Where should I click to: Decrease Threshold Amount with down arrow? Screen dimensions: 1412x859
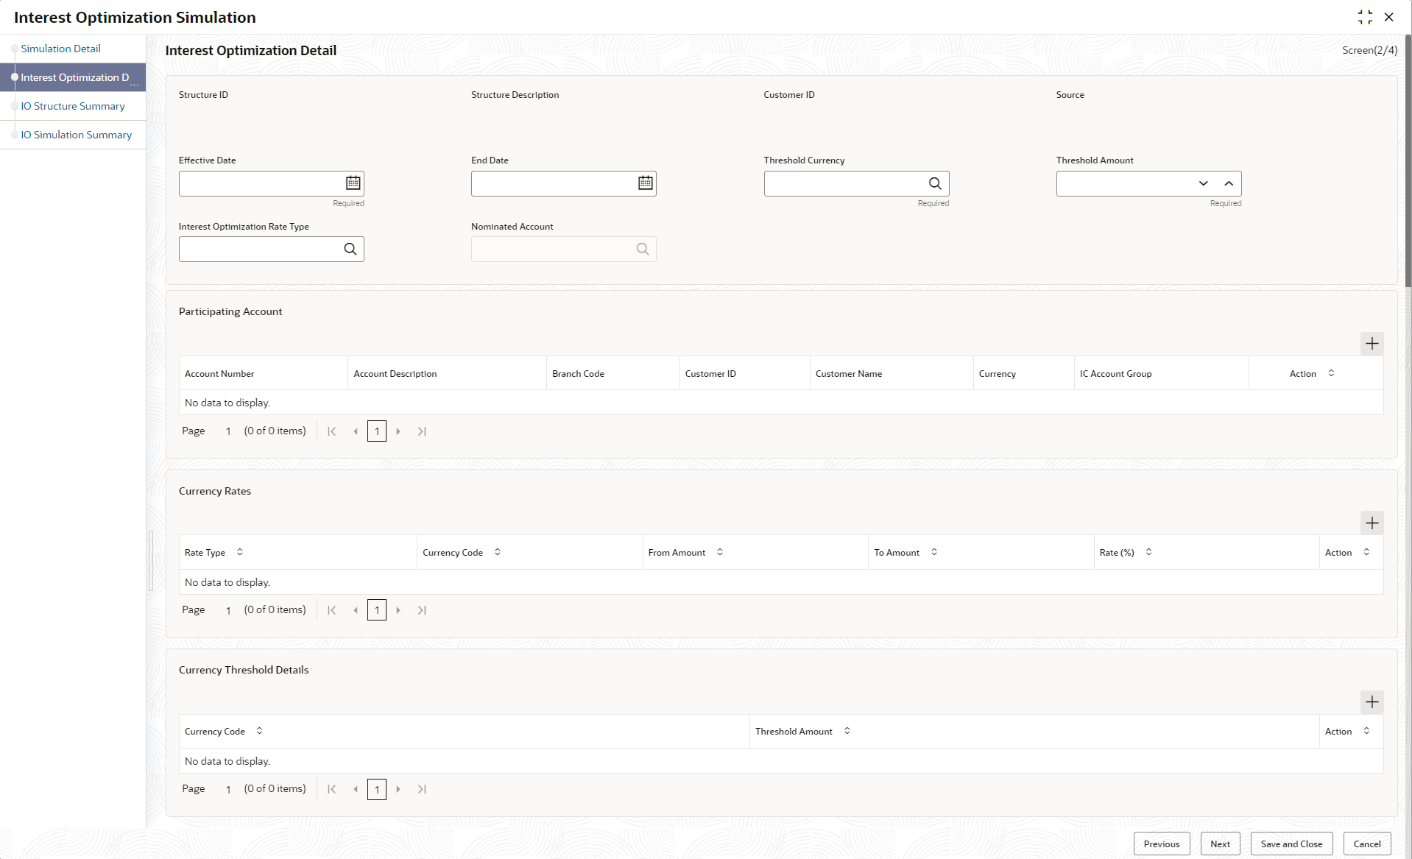[x=1204, y=183]
